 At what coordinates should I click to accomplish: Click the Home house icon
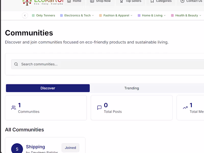click(x=69, y=1)
